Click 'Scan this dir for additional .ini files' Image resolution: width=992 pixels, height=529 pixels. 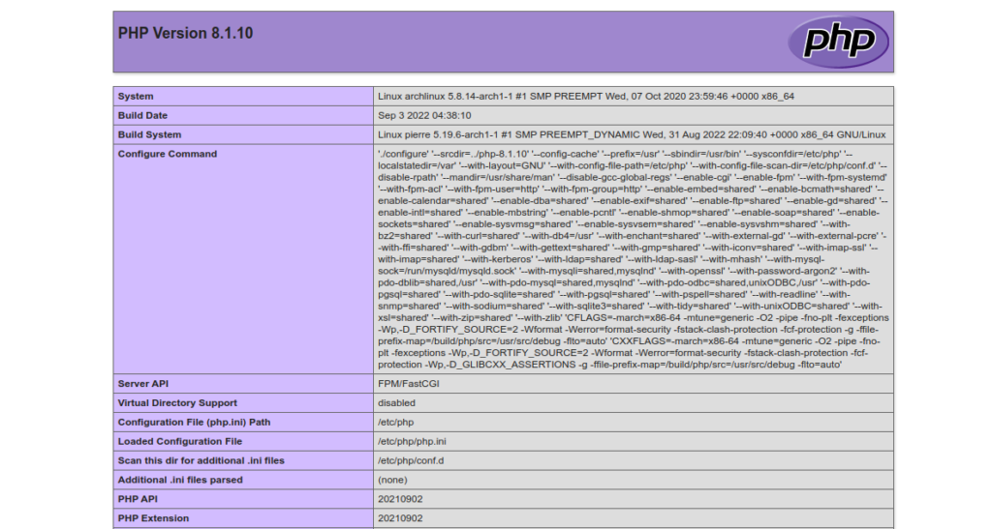tap(201, 461)
